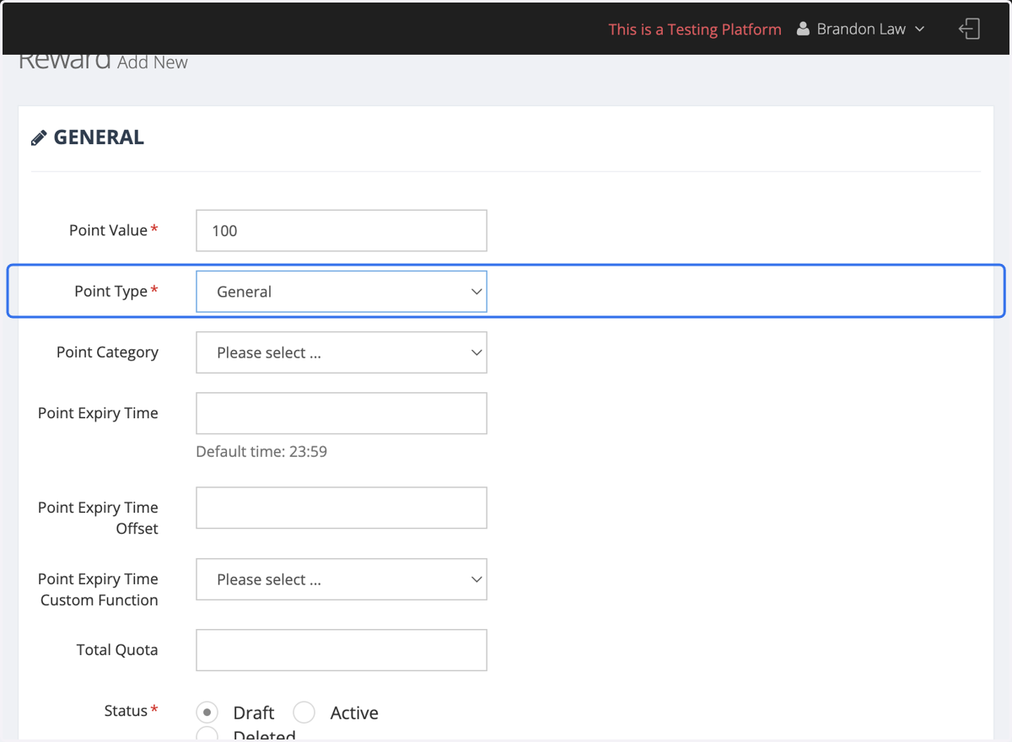
Task: Open Point Expiry Time Custom Function dropdown
Action: click(x=342, y=579)
